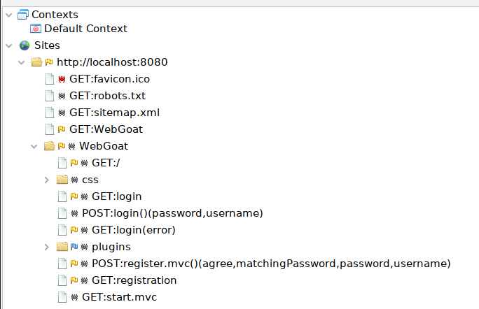The image size is (479, 309).
Task: Collapse the WebGoat folder node
Action: pyautogui.click(x=34, y=146)
